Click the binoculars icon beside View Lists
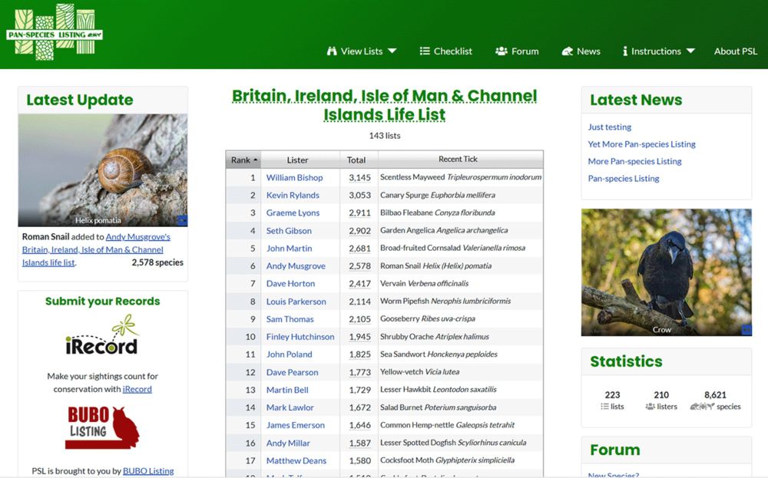768x478 pixels. 332,51
